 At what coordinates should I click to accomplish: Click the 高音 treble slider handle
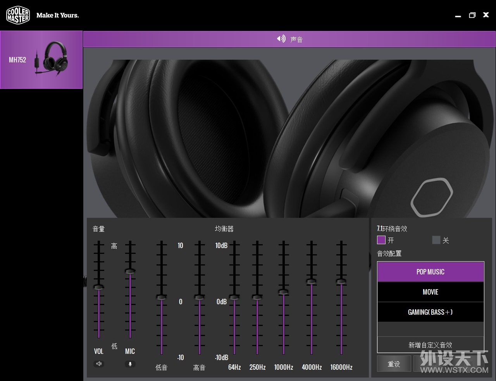(200, 297)
